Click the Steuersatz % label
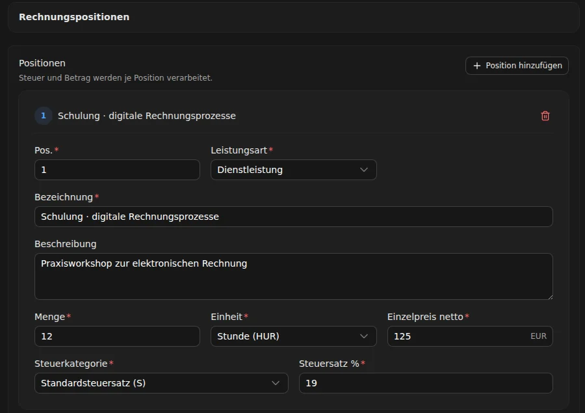The image size is (585, 413). pyautogui.click(x=329, y=364)
